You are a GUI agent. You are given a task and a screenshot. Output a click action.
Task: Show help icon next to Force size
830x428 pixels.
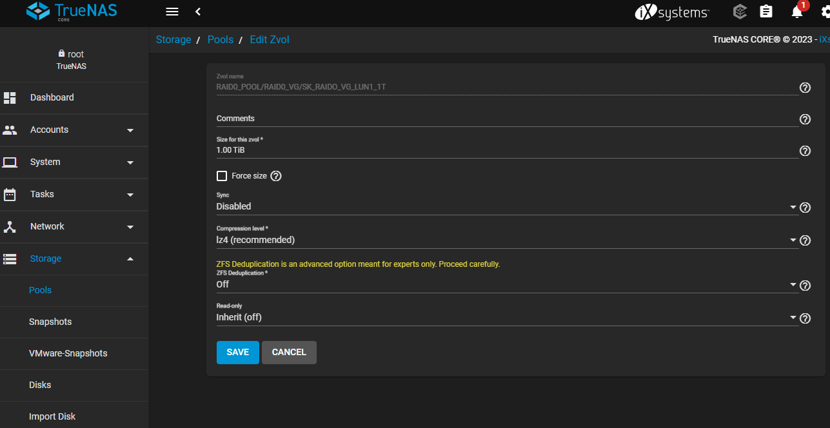pos(276,176)
